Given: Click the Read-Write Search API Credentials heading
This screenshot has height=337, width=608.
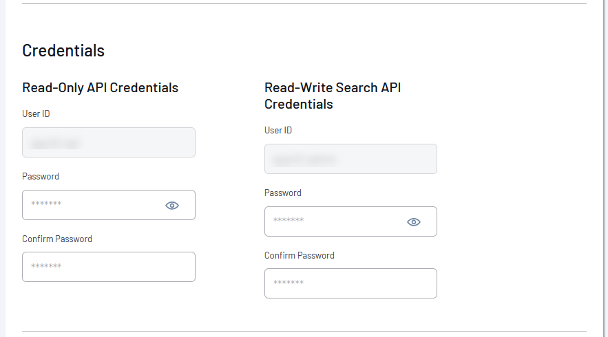Looking at the screenshot, I should pyautogui.click(x=333, y=96).
